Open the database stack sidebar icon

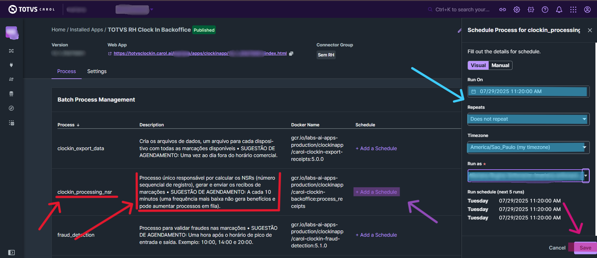[x=11, y=94]
